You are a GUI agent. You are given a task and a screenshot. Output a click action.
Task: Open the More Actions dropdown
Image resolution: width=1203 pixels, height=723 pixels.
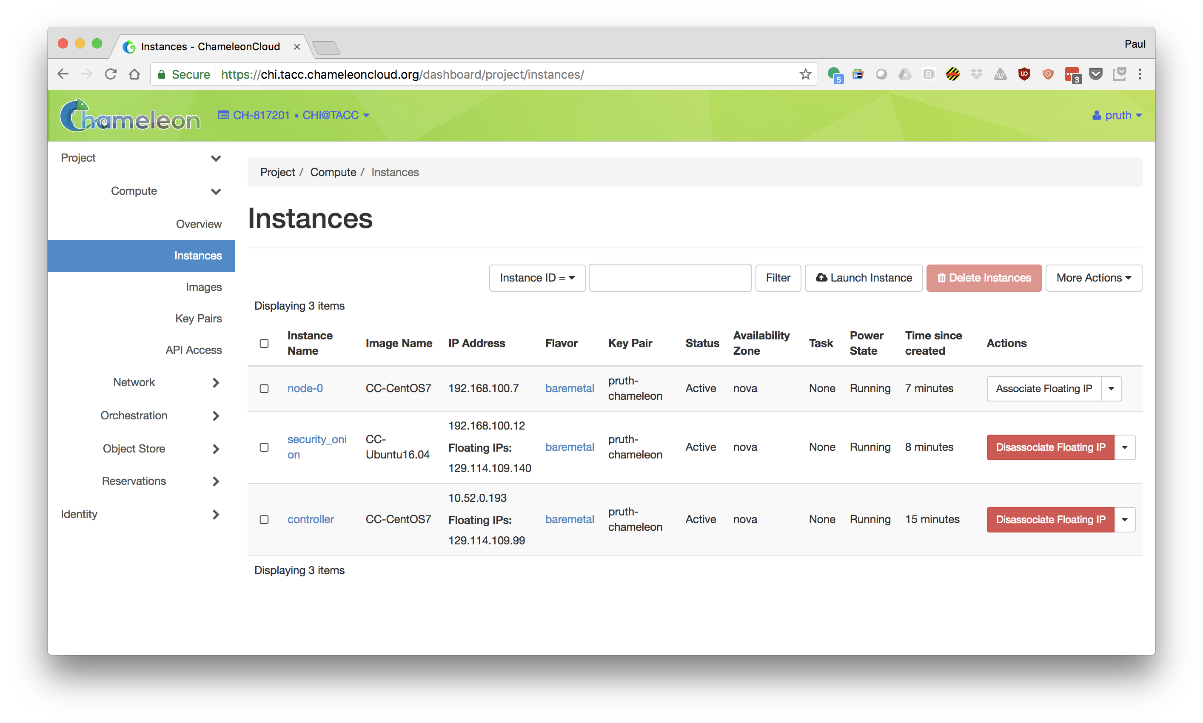click(x=1093, y=278)
